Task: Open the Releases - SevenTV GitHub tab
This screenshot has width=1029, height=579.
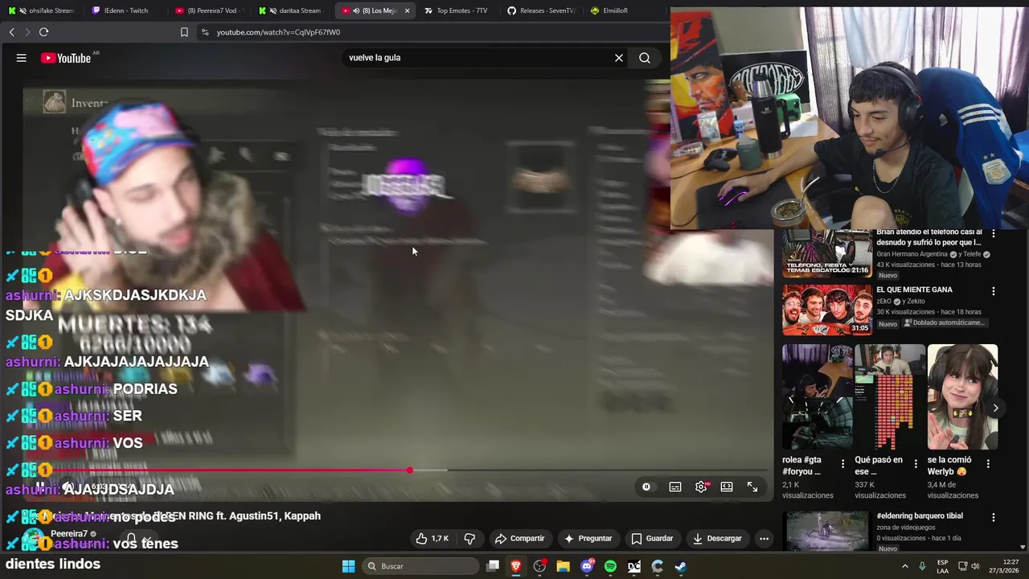Action: click(x=542, y=10)
